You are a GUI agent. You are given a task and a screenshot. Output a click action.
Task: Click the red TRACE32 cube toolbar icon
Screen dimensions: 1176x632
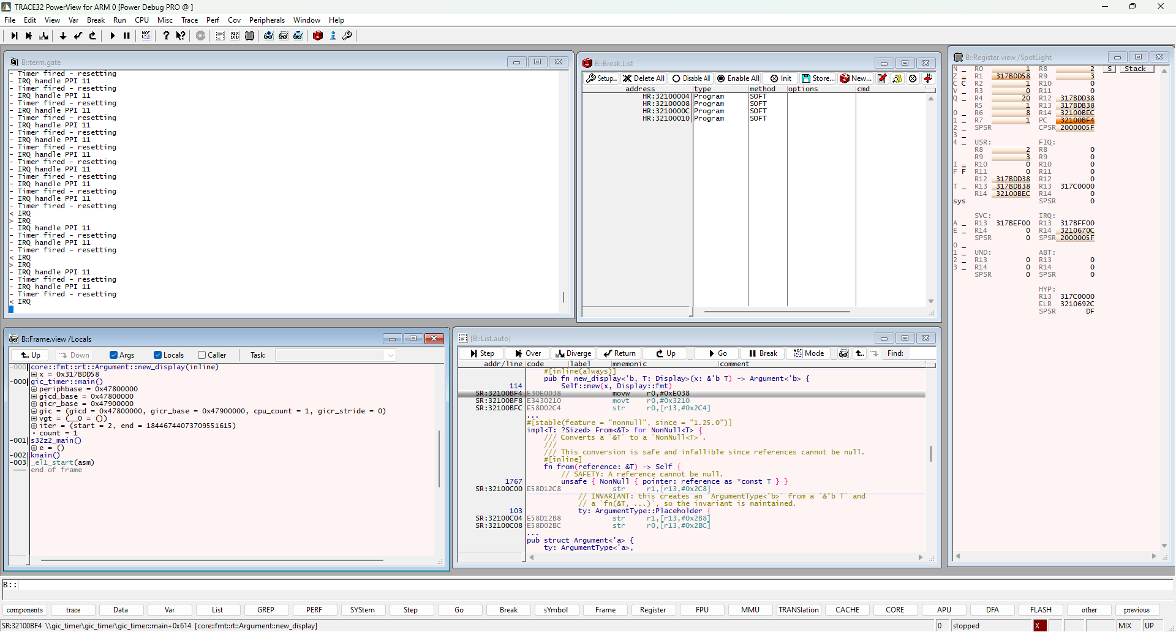[318, 36]
